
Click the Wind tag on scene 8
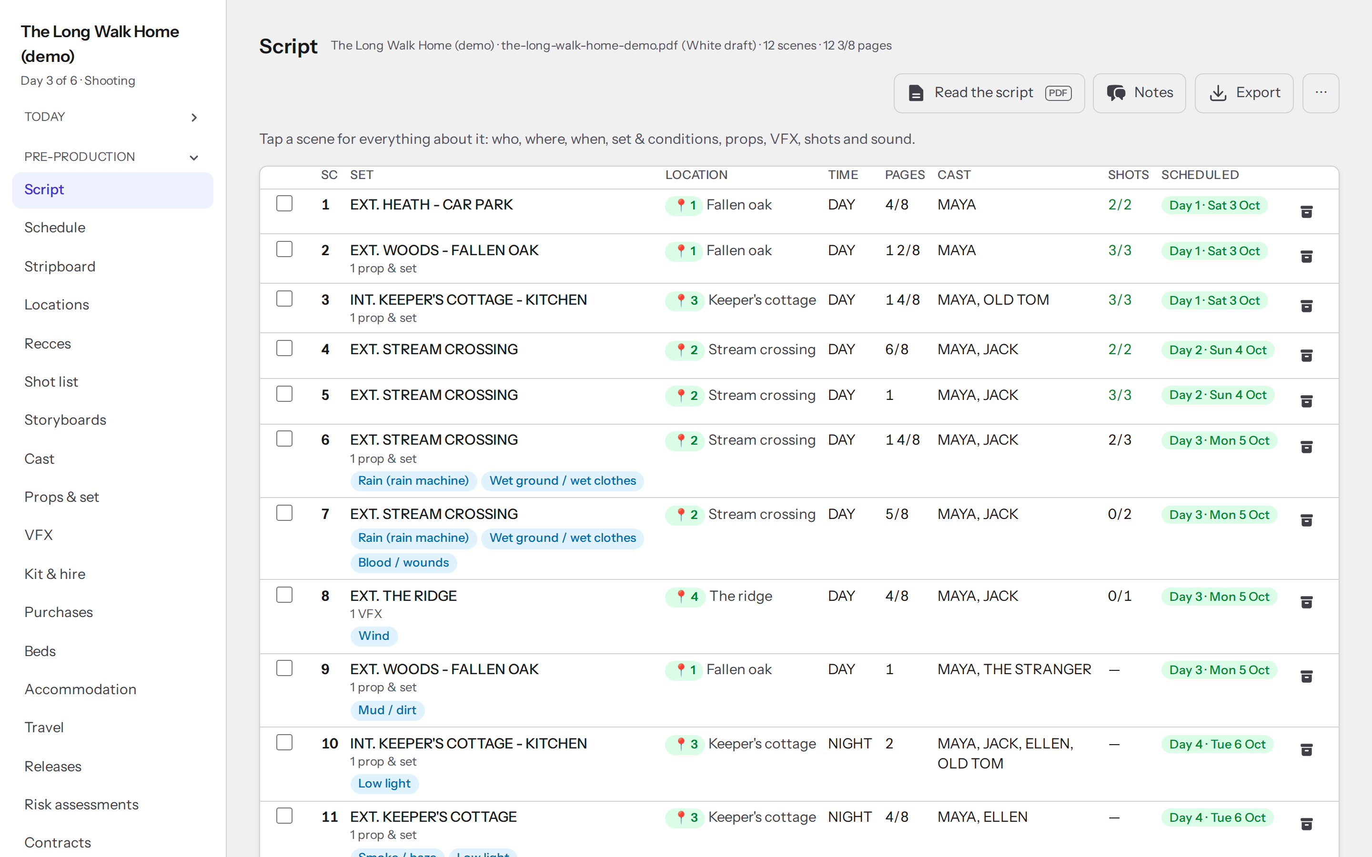(373, 636)
